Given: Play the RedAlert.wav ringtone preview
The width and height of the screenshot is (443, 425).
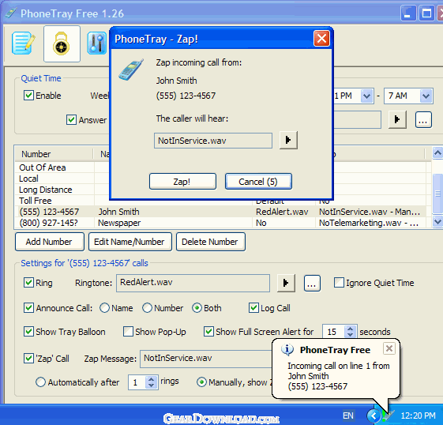Looking at the screenshot, I should click(286, 283).
